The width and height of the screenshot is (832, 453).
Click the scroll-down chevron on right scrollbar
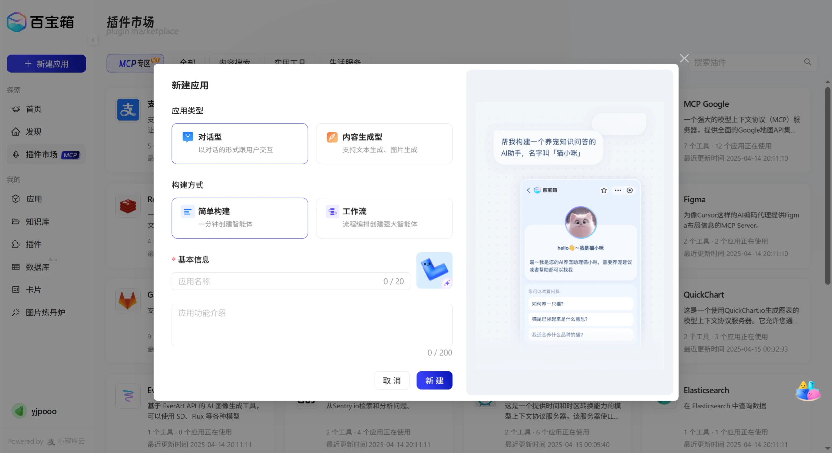point(827,446)
